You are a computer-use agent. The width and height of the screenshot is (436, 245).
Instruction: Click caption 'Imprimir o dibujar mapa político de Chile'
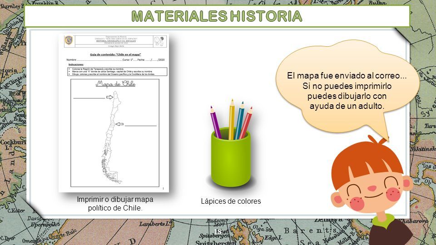click(115, 204)
